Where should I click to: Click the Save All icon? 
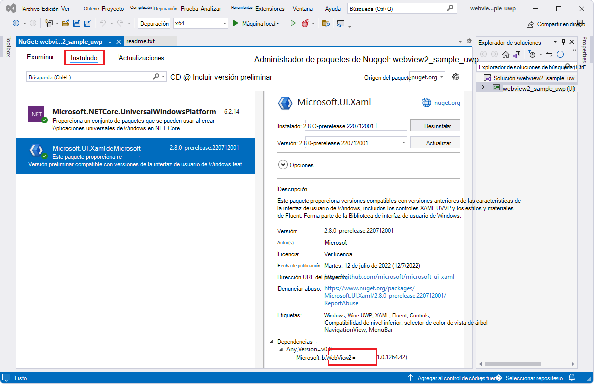click(x=87, y=23)
